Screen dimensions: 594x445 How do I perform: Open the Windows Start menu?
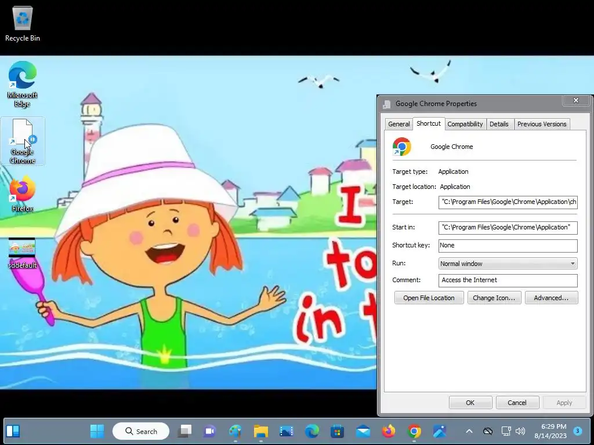coord(97,431)
